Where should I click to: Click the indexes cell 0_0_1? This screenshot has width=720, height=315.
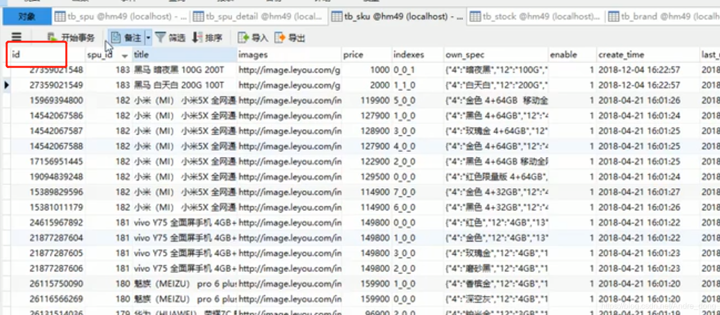[x=417, y=70]
